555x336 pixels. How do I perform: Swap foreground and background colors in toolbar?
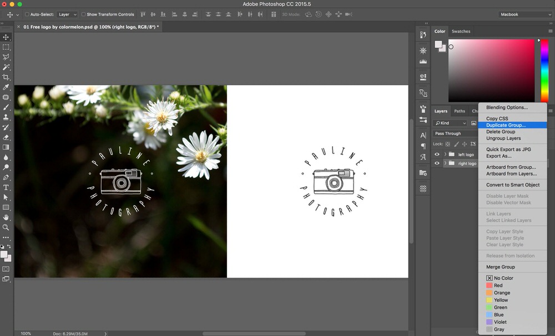point(9,246)
